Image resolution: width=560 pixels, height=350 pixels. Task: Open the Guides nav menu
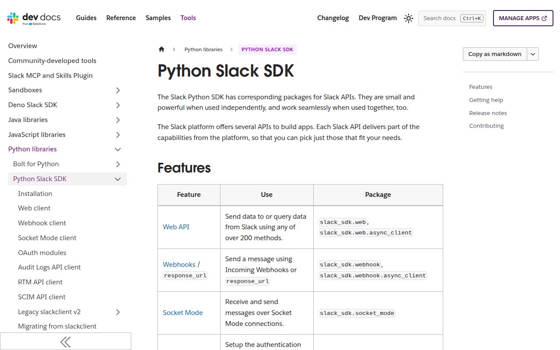[86, 18]
